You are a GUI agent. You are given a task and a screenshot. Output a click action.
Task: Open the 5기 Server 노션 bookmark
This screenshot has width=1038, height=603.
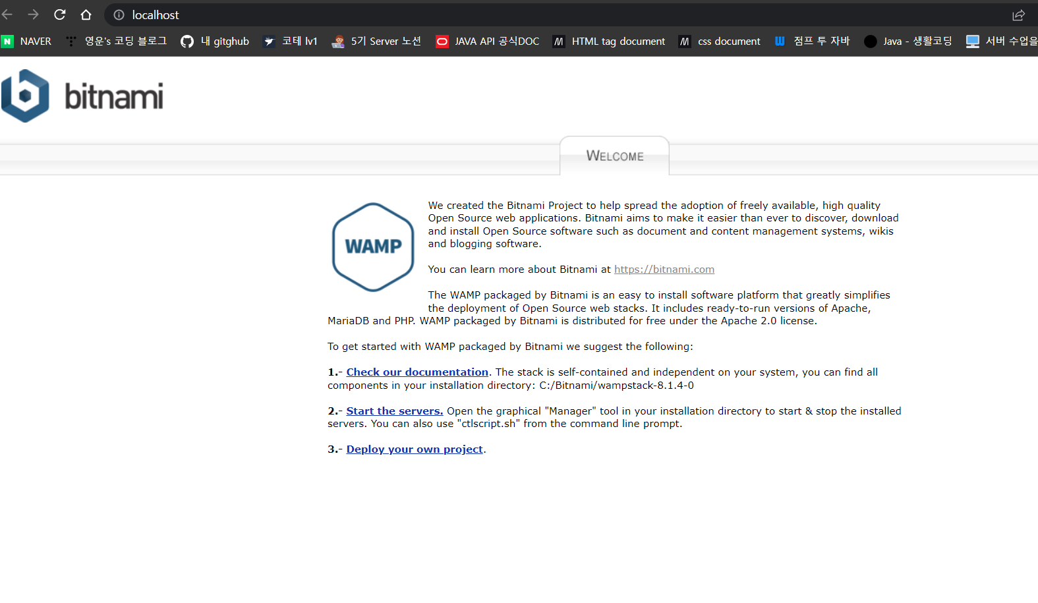376,42
